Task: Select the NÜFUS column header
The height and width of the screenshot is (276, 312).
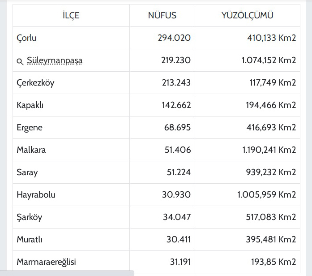Action: tap(162, 15)
